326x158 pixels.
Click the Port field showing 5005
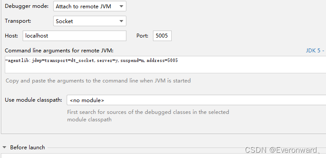[x=162, y=36]
